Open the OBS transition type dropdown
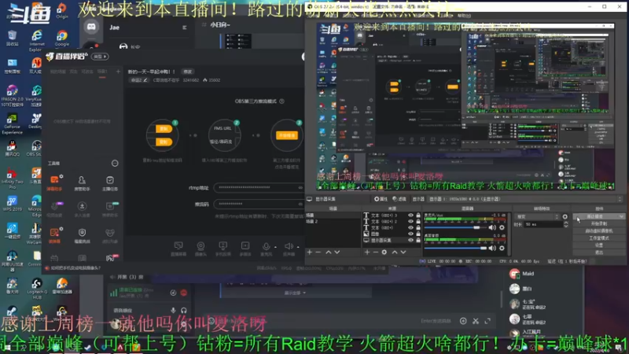This screenshot has height=354, width=629. point(537,217)
